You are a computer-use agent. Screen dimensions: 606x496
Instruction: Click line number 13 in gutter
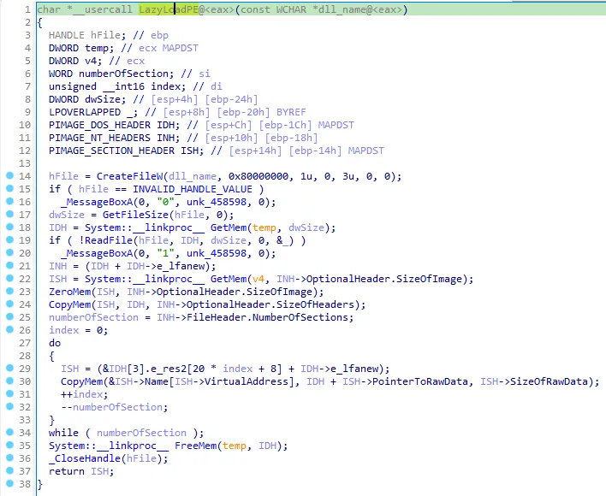[25, 163]
